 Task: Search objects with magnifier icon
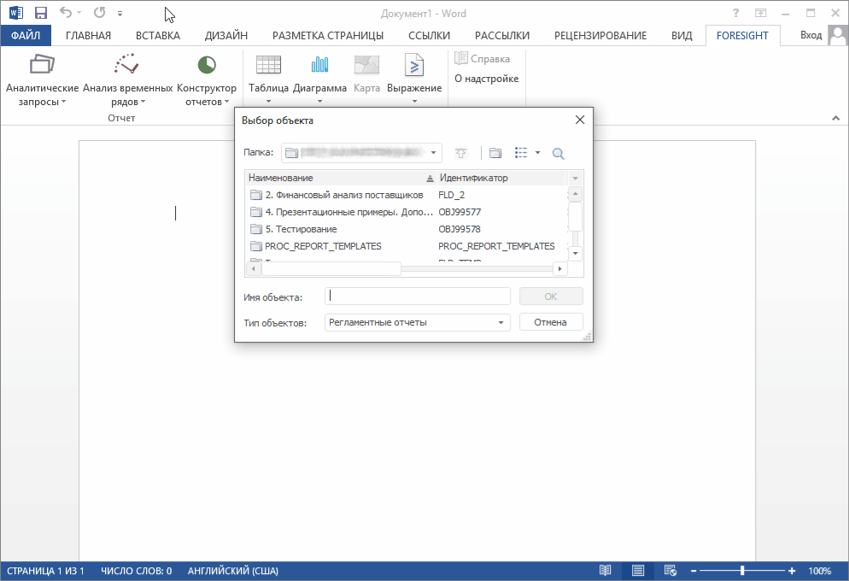tap(559, 154)
